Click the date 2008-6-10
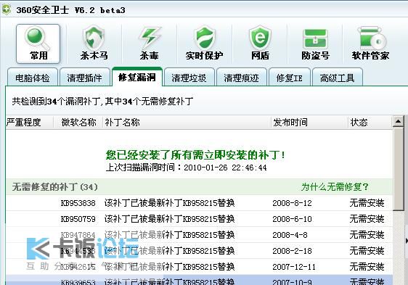Screen dimensions: 408x285 pyautogui.click(x=292, y=219)
